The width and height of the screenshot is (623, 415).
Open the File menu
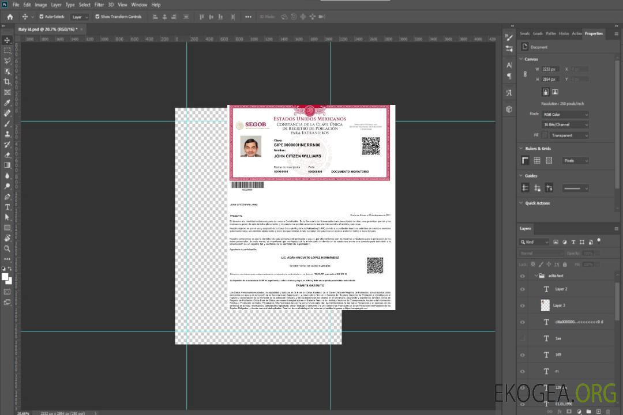pos(16,5)
